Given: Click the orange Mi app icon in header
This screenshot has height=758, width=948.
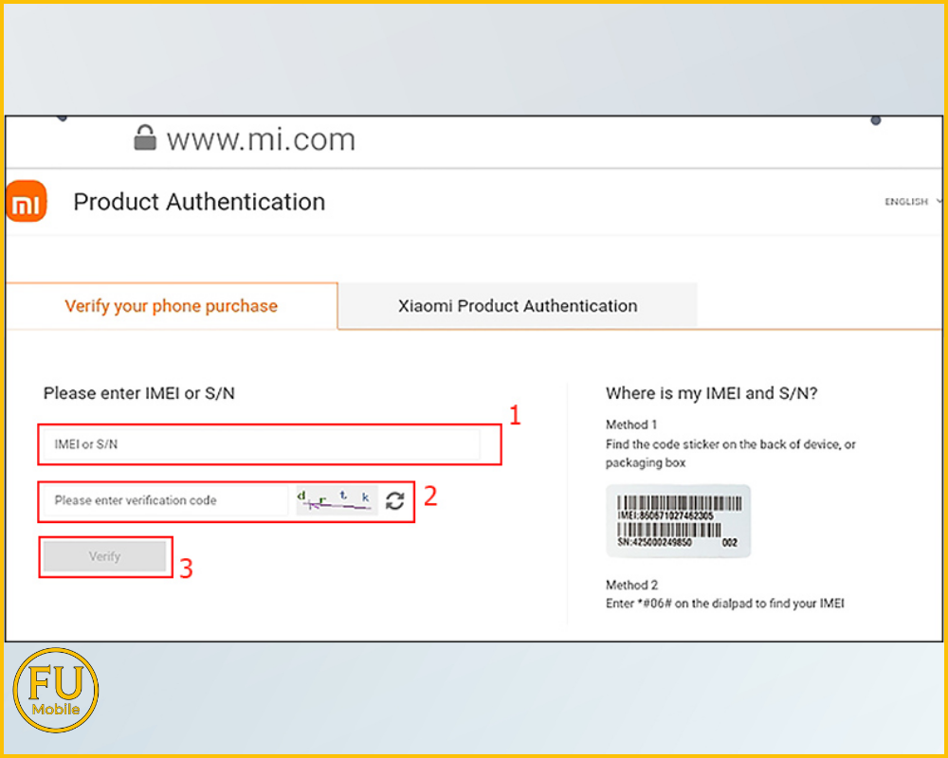Looking at the screenshot, I should [x=26, y=201].
